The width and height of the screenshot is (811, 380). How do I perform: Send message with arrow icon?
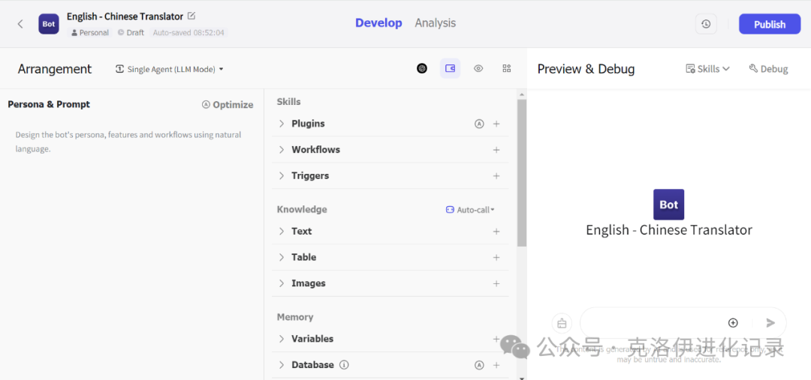click(770, 323)
